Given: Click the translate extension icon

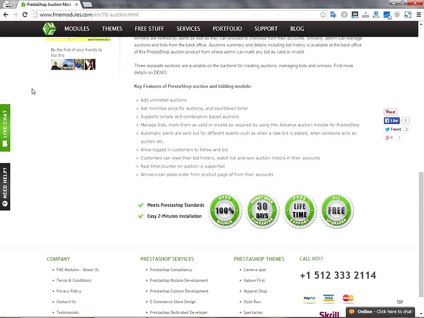Looking at the screenshot, I should click(333, 15).
